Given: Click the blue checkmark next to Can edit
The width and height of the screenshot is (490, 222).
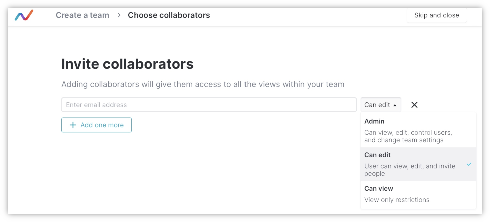Looking at the screenshot, I should [x=469, y=164].
